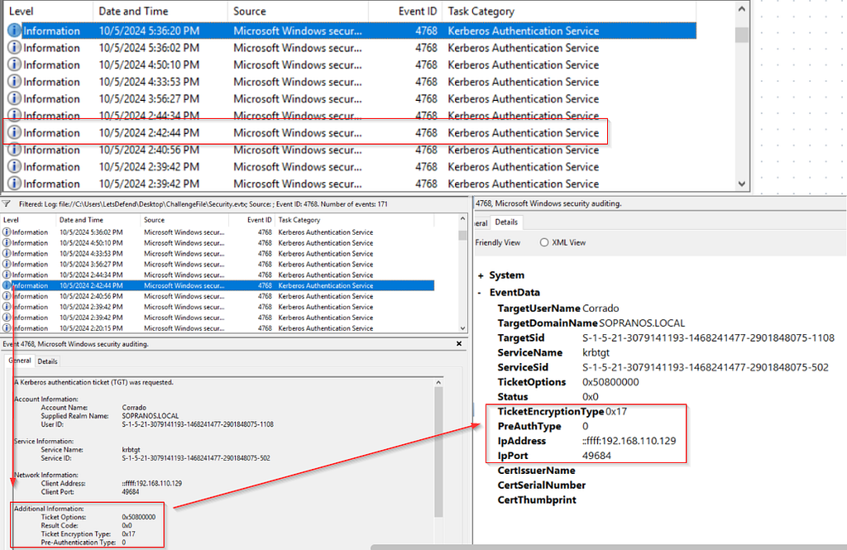Click the IpPort value 49684 in the details

[x=596, y=456]
